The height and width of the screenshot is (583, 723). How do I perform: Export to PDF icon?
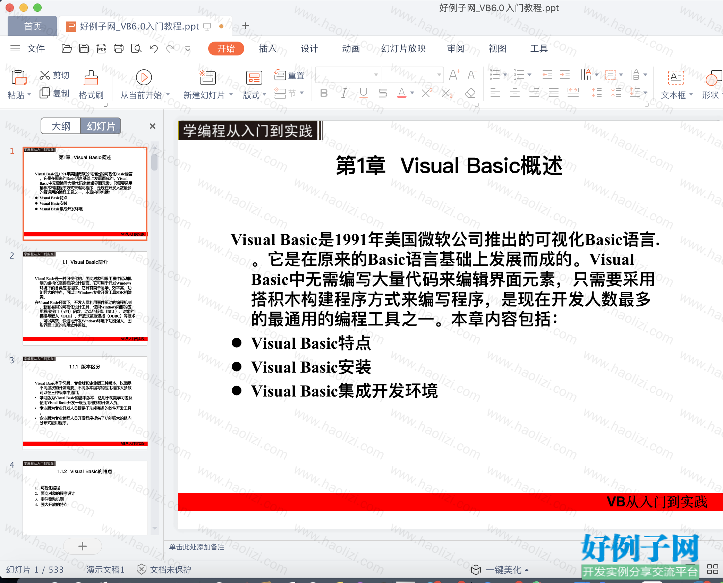pos(101,49)
